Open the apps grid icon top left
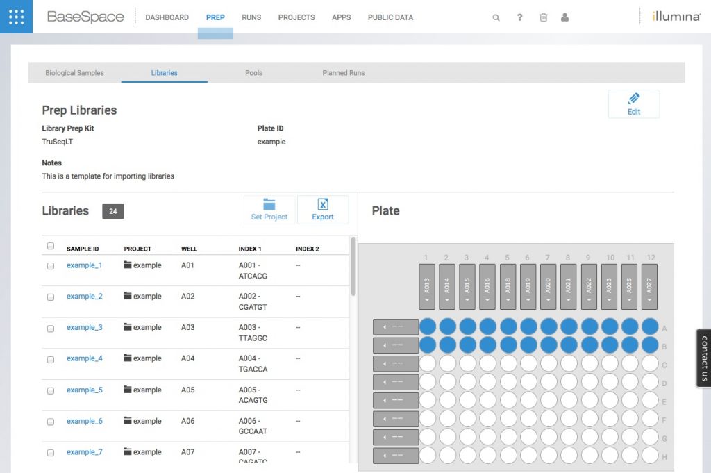 point(15,15)
